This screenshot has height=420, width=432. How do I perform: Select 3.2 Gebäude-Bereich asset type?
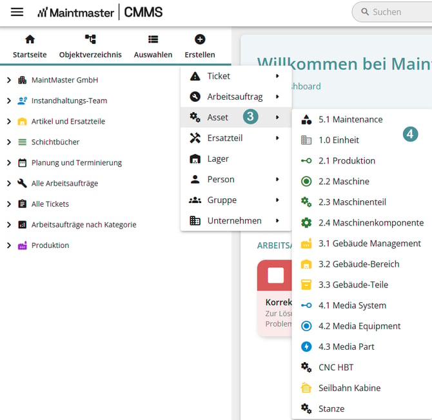(x=362, y=264)
